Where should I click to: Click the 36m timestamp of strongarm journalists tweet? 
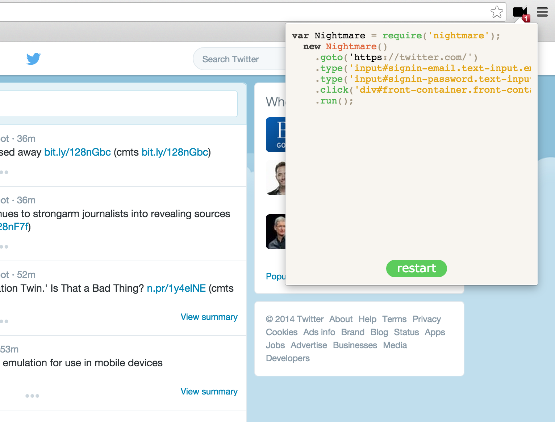click(x=26, y=200)
